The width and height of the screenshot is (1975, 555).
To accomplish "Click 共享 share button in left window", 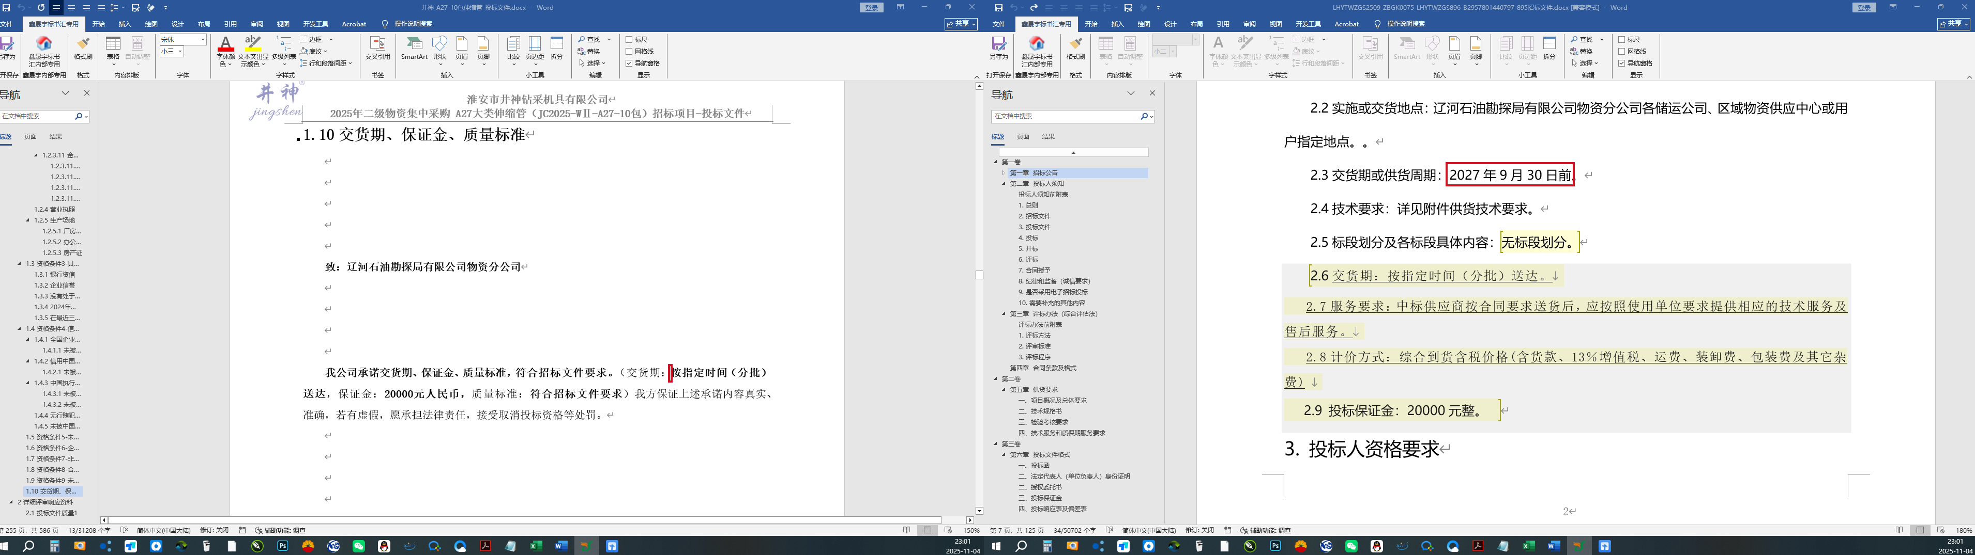I will (962, 24).
